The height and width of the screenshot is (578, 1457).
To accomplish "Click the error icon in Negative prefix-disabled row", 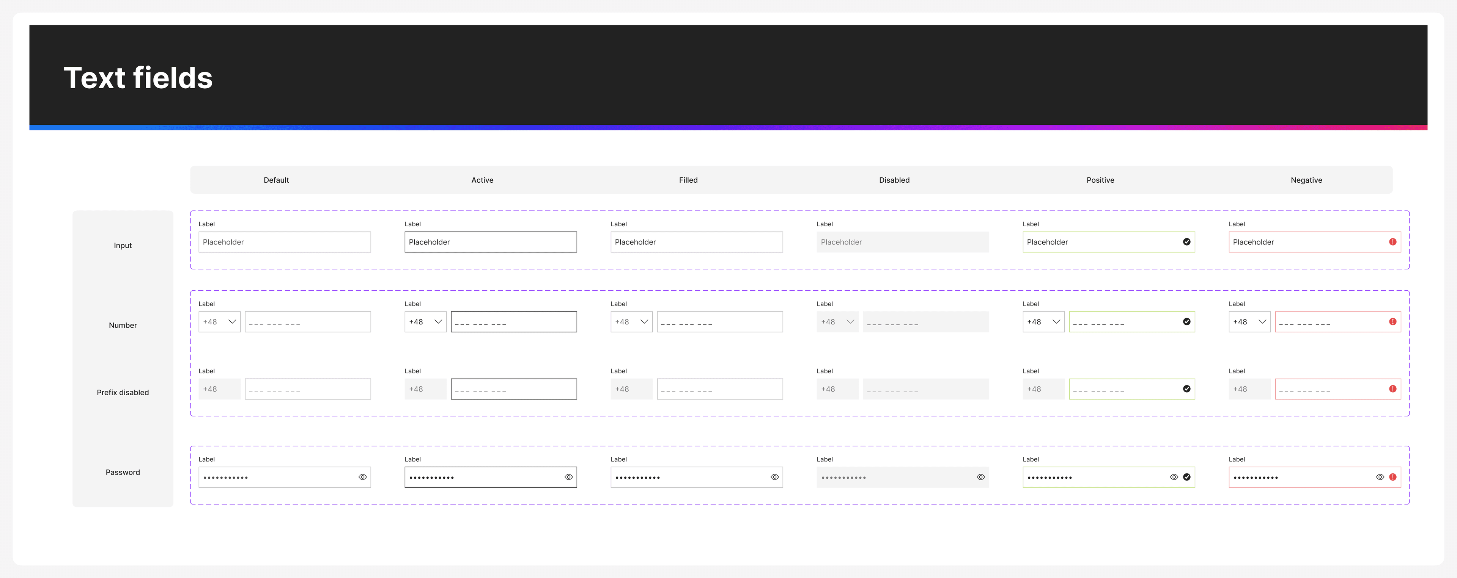I will (x=1392, y=389).
